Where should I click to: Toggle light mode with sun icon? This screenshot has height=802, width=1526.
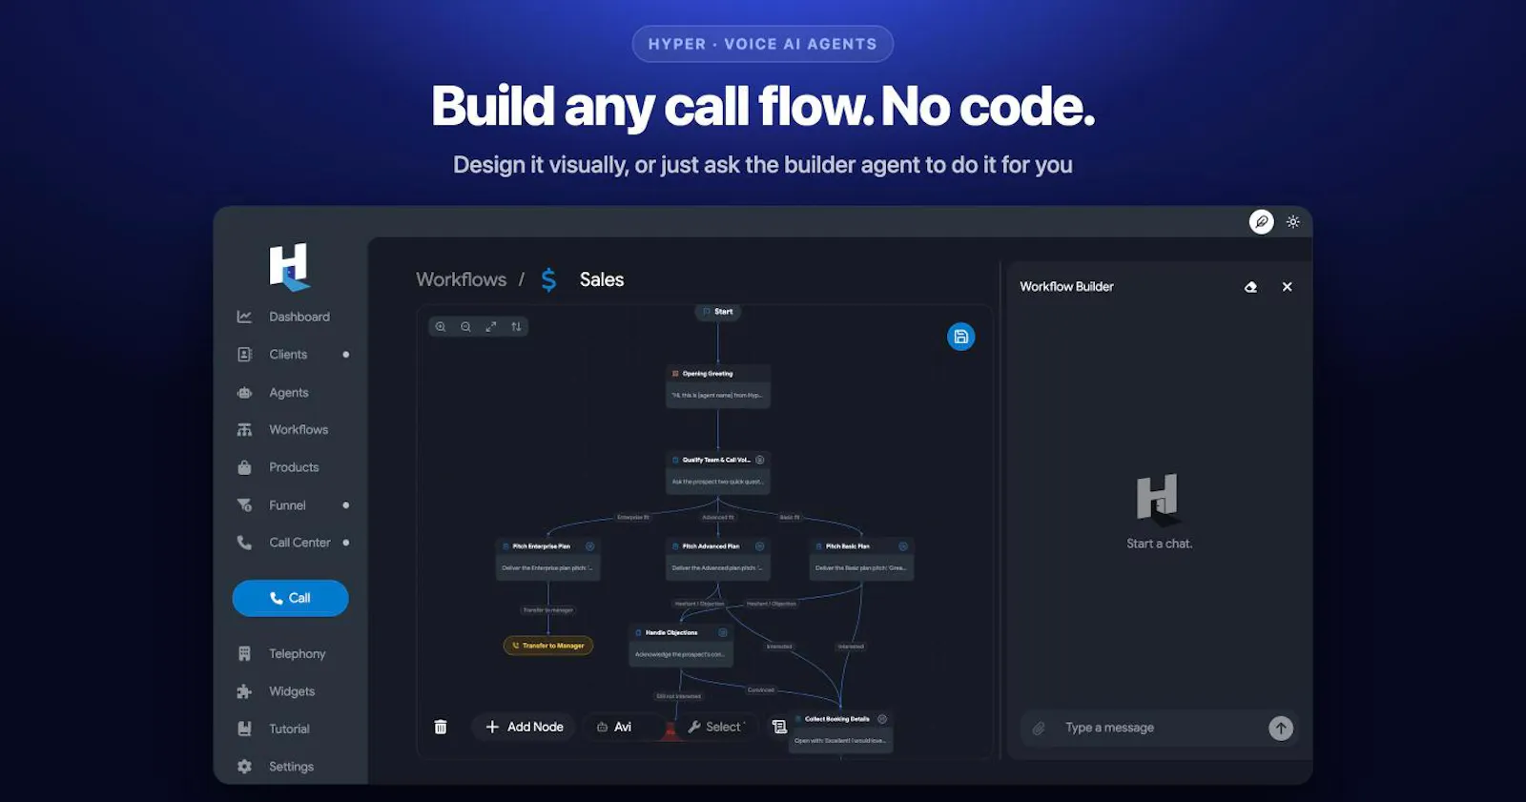(x=1293, y=222)
